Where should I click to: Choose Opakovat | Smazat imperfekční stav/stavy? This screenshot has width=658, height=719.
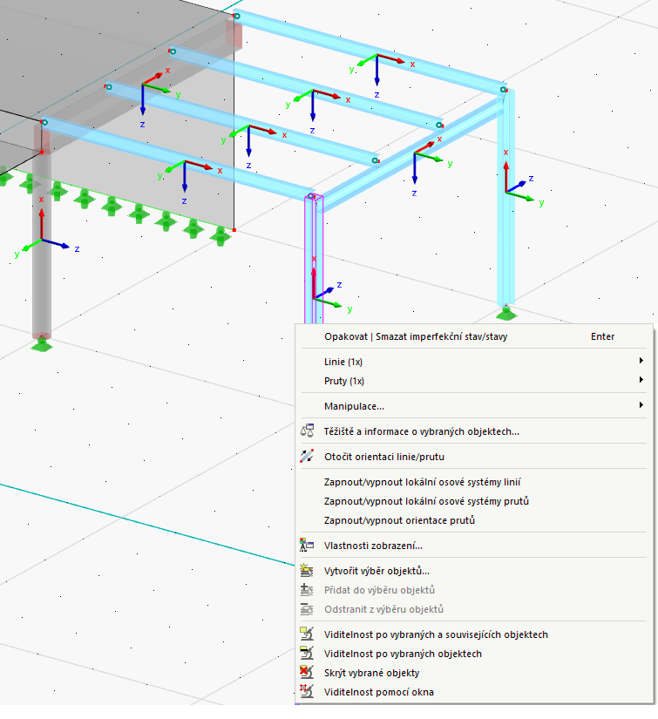click(x=473, y=336)
